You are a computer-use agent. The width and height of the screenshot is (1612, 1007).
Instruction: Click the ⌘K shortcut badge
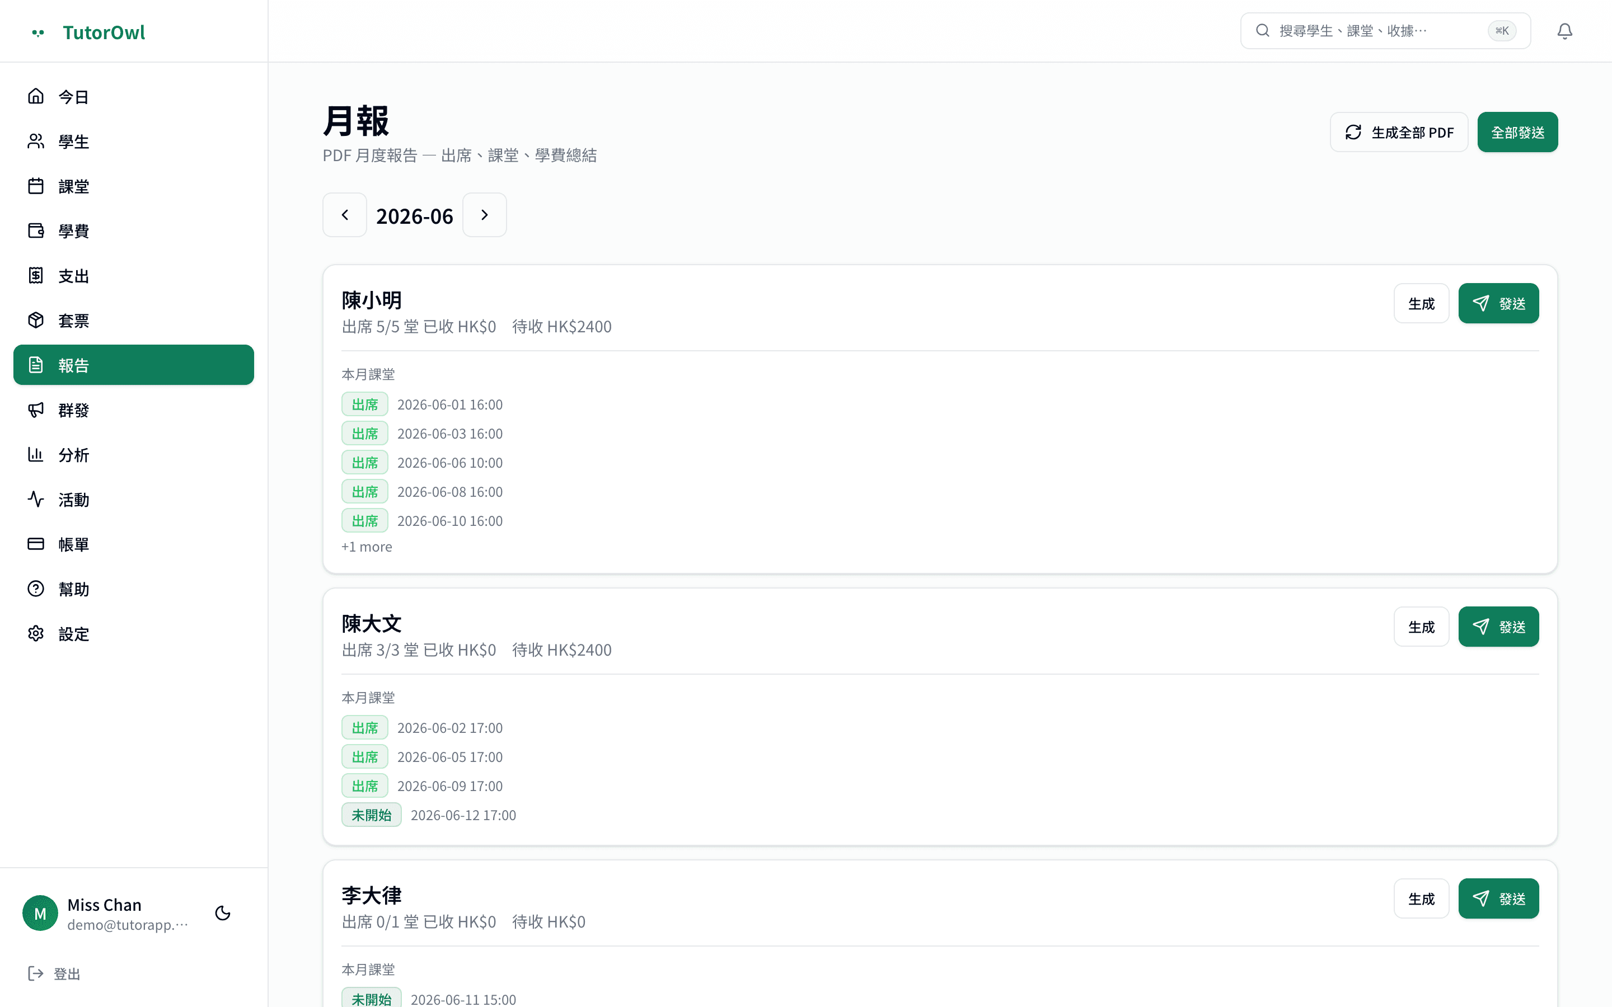1502,31
